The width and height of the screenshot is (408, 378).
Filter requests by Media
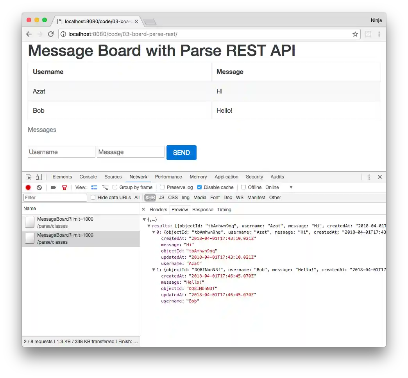click(x=200, y=198)
